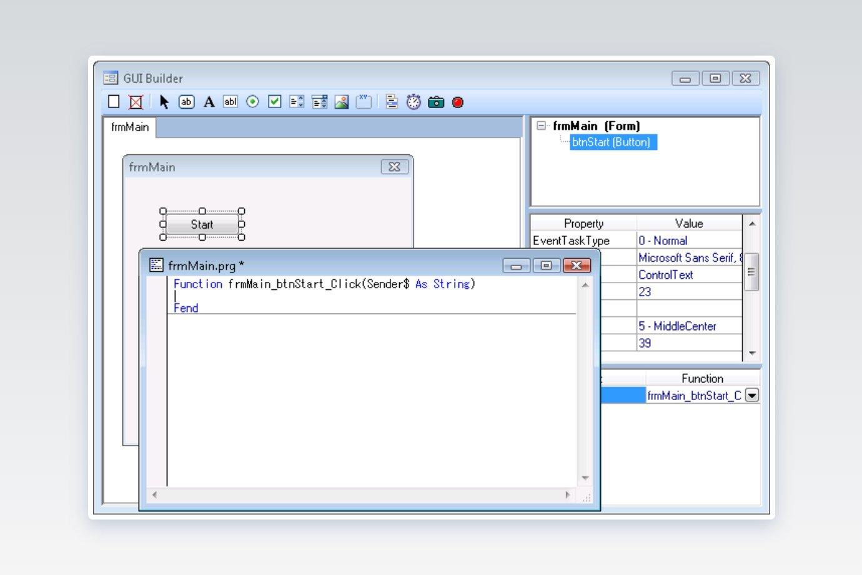Choose the Timer control tool

(x=414, y=102)
